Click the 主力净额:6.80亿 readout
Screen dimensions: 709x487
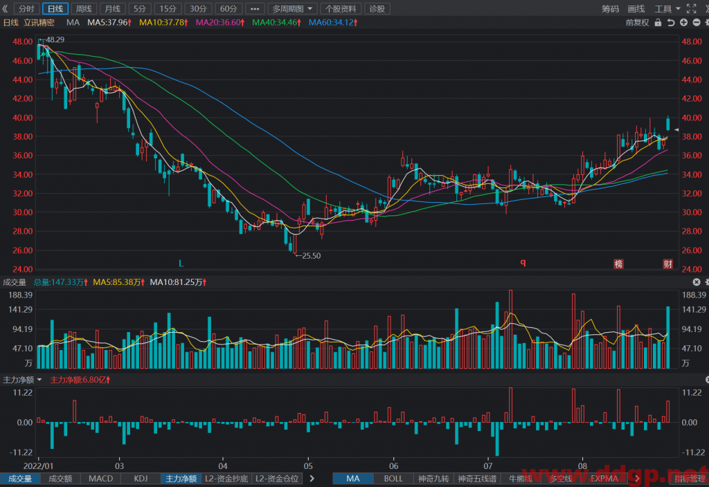point(80,380)
